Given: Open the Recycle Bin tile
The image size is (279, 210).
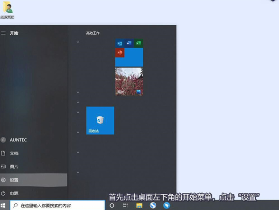Looking at the screenshot, I should point(100,120).
